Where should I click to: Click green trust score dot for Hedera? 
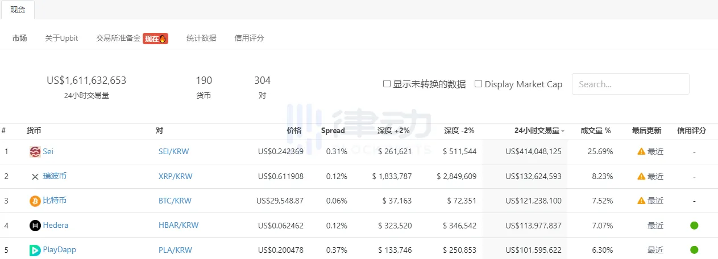tap(694, 226)
